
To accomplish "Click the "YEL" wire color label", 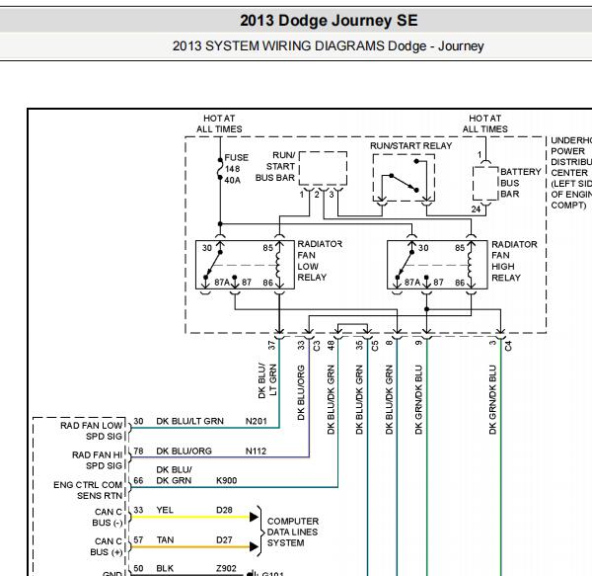I will pos(165,510).
